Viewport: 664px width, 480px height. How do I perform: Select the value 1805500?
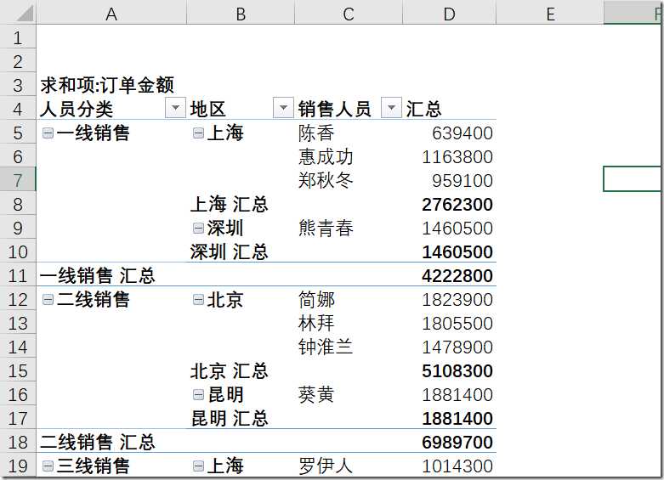point(457,324)
